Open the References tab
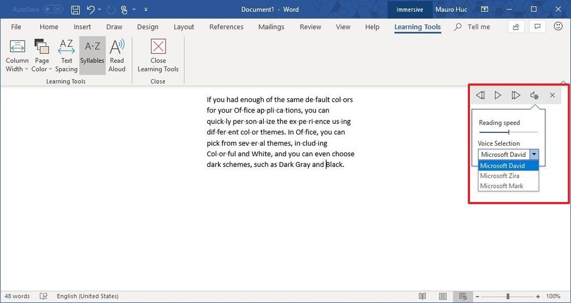The height and width of the screenshot is (303, 571). pos(226,27)
